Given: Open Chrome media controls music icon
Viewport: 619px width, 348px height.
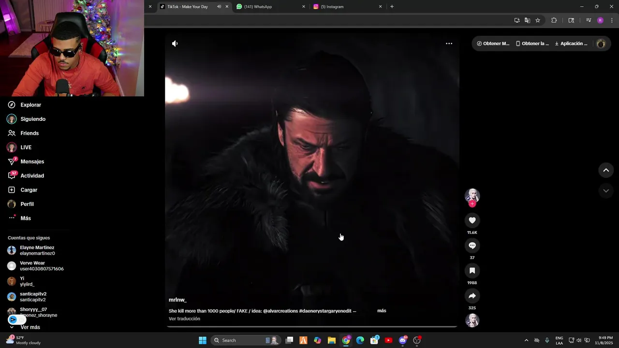Looking at the screenshot, I should point(589,20).
